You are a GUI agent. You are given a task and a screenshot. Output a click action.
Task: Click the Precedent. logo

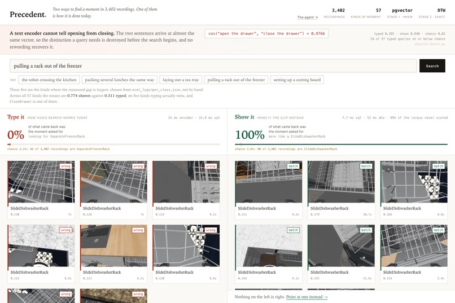point(28,14)
